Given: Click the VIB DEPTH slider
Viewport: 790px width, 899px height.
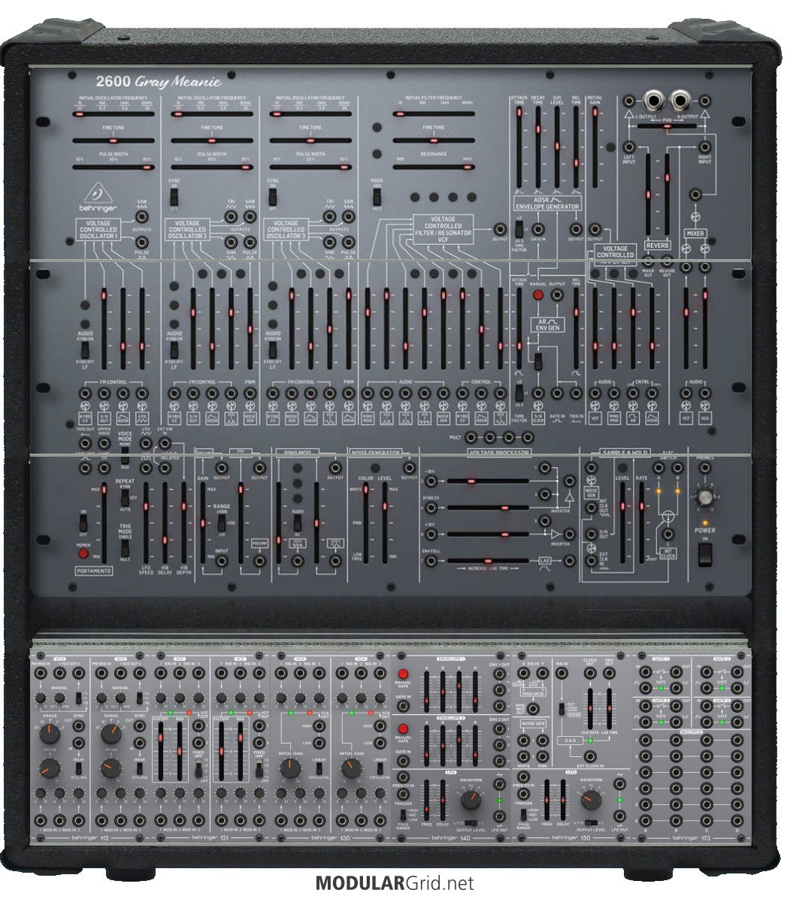Looking at the screenshot, I should 183,523.
